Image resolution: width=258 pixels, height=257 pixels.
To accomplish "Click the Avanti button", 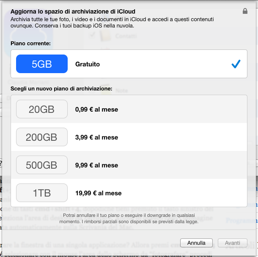I will click(232, 243).
